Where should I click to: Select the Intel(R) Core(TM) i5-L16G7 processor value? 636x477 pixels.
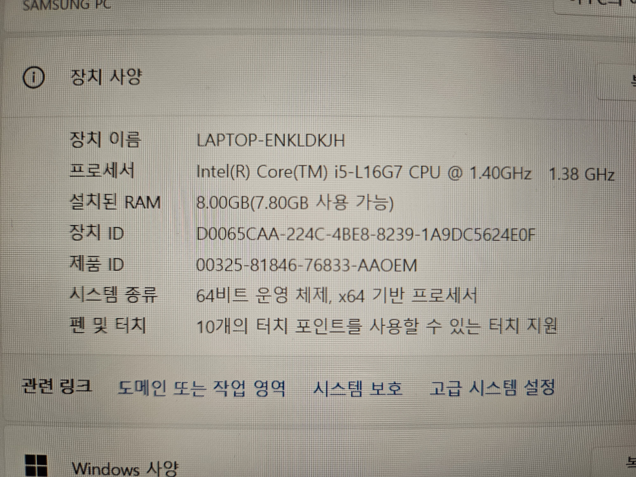[405, 173]
